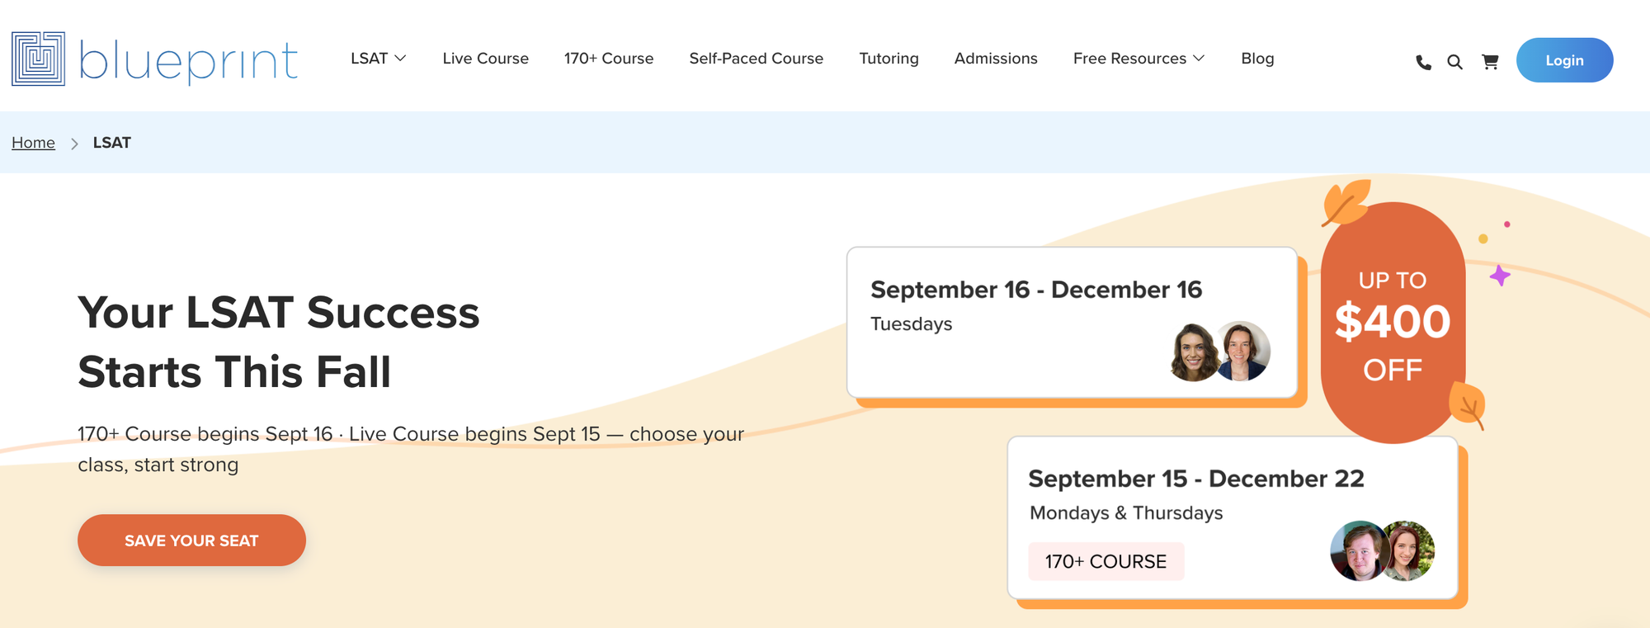Expand the Free Resources dropdown
Viewport: 1650px width, 628px height.
click(1138, 58)
